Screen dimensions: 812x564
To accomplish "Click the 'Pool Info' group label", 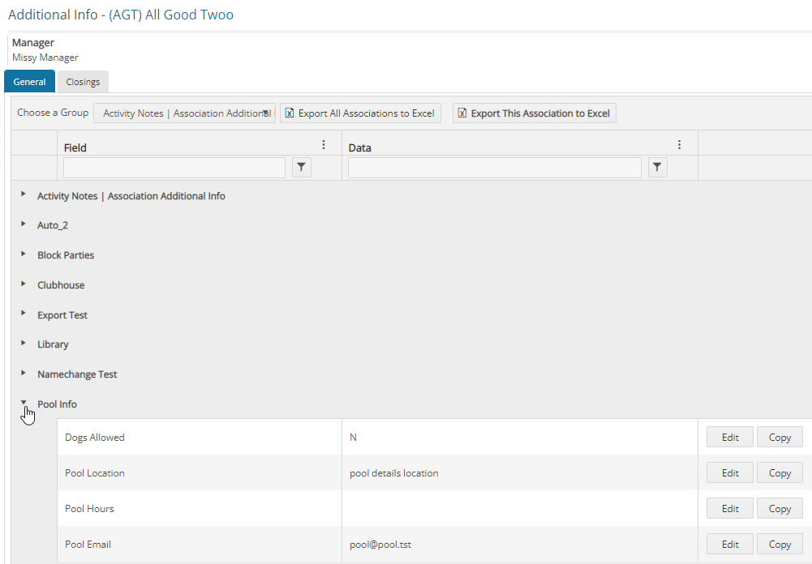I will 57,404.
